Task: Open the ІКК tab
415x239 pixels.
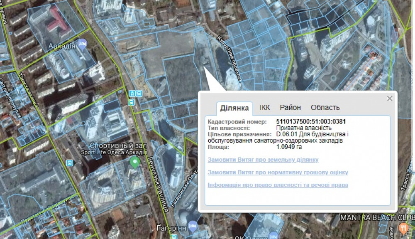Action: tap(264, 108)
